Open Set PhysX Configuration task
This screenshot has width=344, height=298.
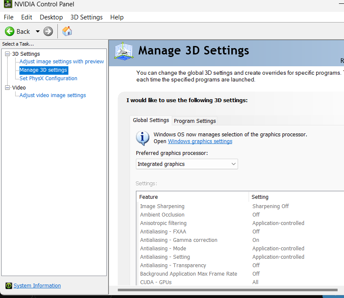pyautogui.click(x=48, y=79)
